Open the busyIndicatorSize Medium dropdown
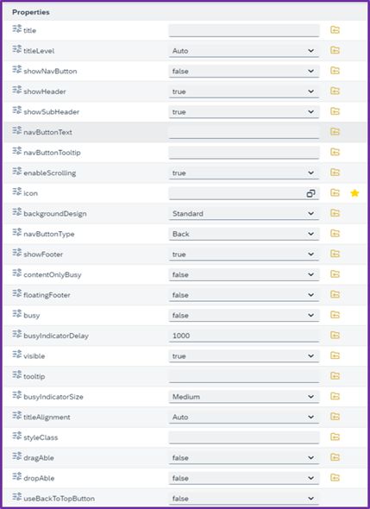 point(244,397)
